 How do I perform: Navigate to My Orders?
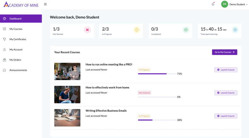tap(15, 60)
